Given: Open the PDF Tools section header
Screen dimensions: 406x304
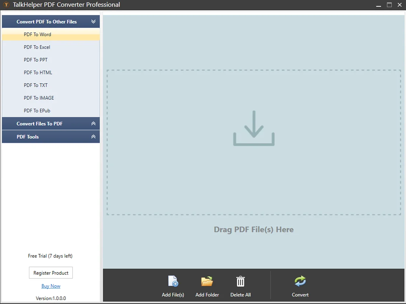Looking at the screenshot, I should pyautogui.click(x=51, y=137).
